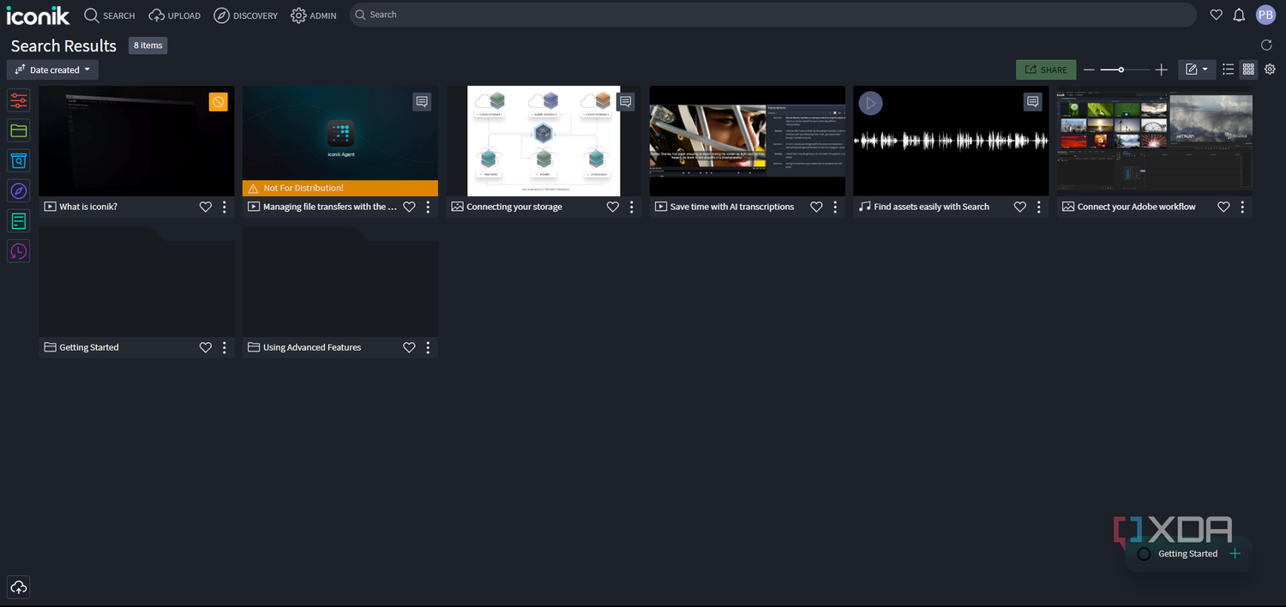Click the 8 items count badge

(x=148, y=45)
